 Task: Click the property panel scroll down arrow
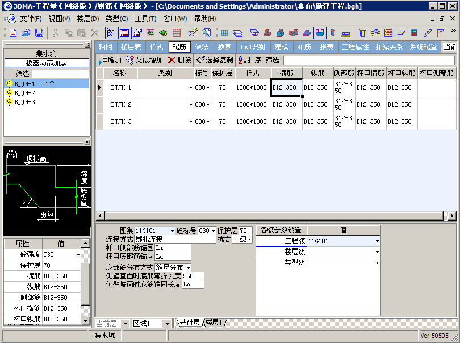pyautogui.click(x=85, y=321)
